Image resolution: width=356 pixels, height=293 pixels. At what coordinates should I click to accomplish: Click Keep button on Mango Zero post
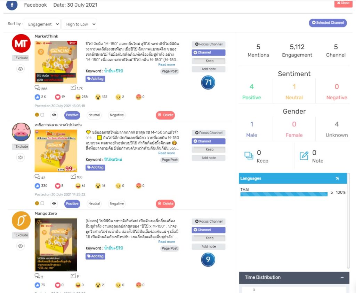pos(209,238)
